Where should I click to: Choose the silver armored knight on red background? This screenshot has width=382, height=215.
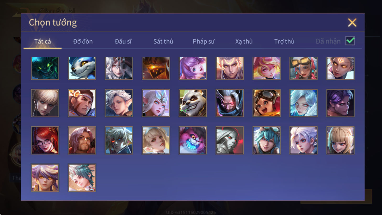point(230,140)
